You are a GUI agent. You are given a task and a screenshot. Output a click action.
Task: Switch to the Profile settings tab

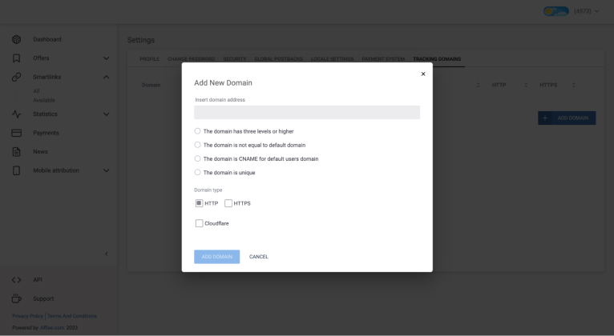[x=149, y=59]
